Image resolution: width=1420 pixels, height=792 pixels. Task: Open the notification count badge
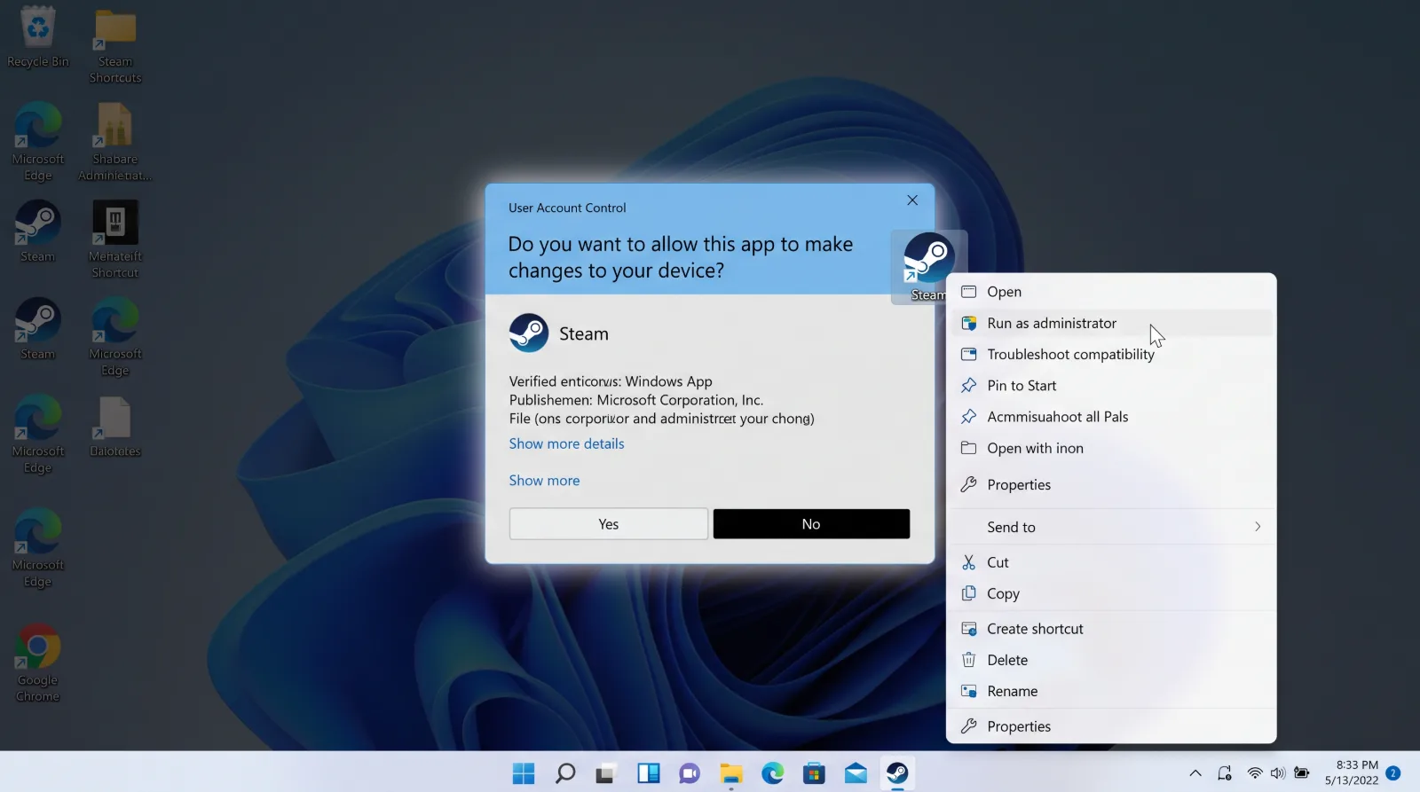[1393, 772]
